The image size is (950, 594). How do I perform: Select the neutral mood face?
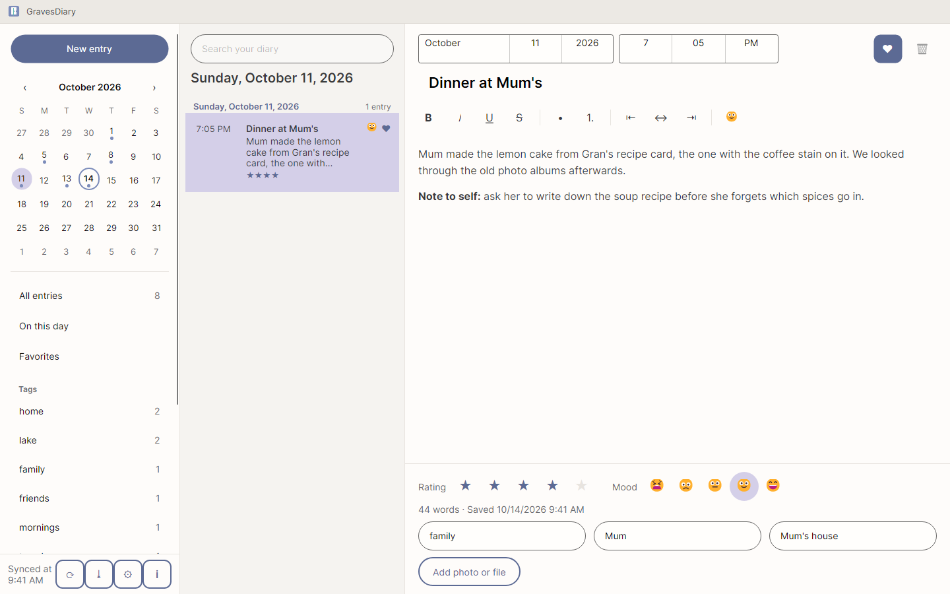point(715,486)
